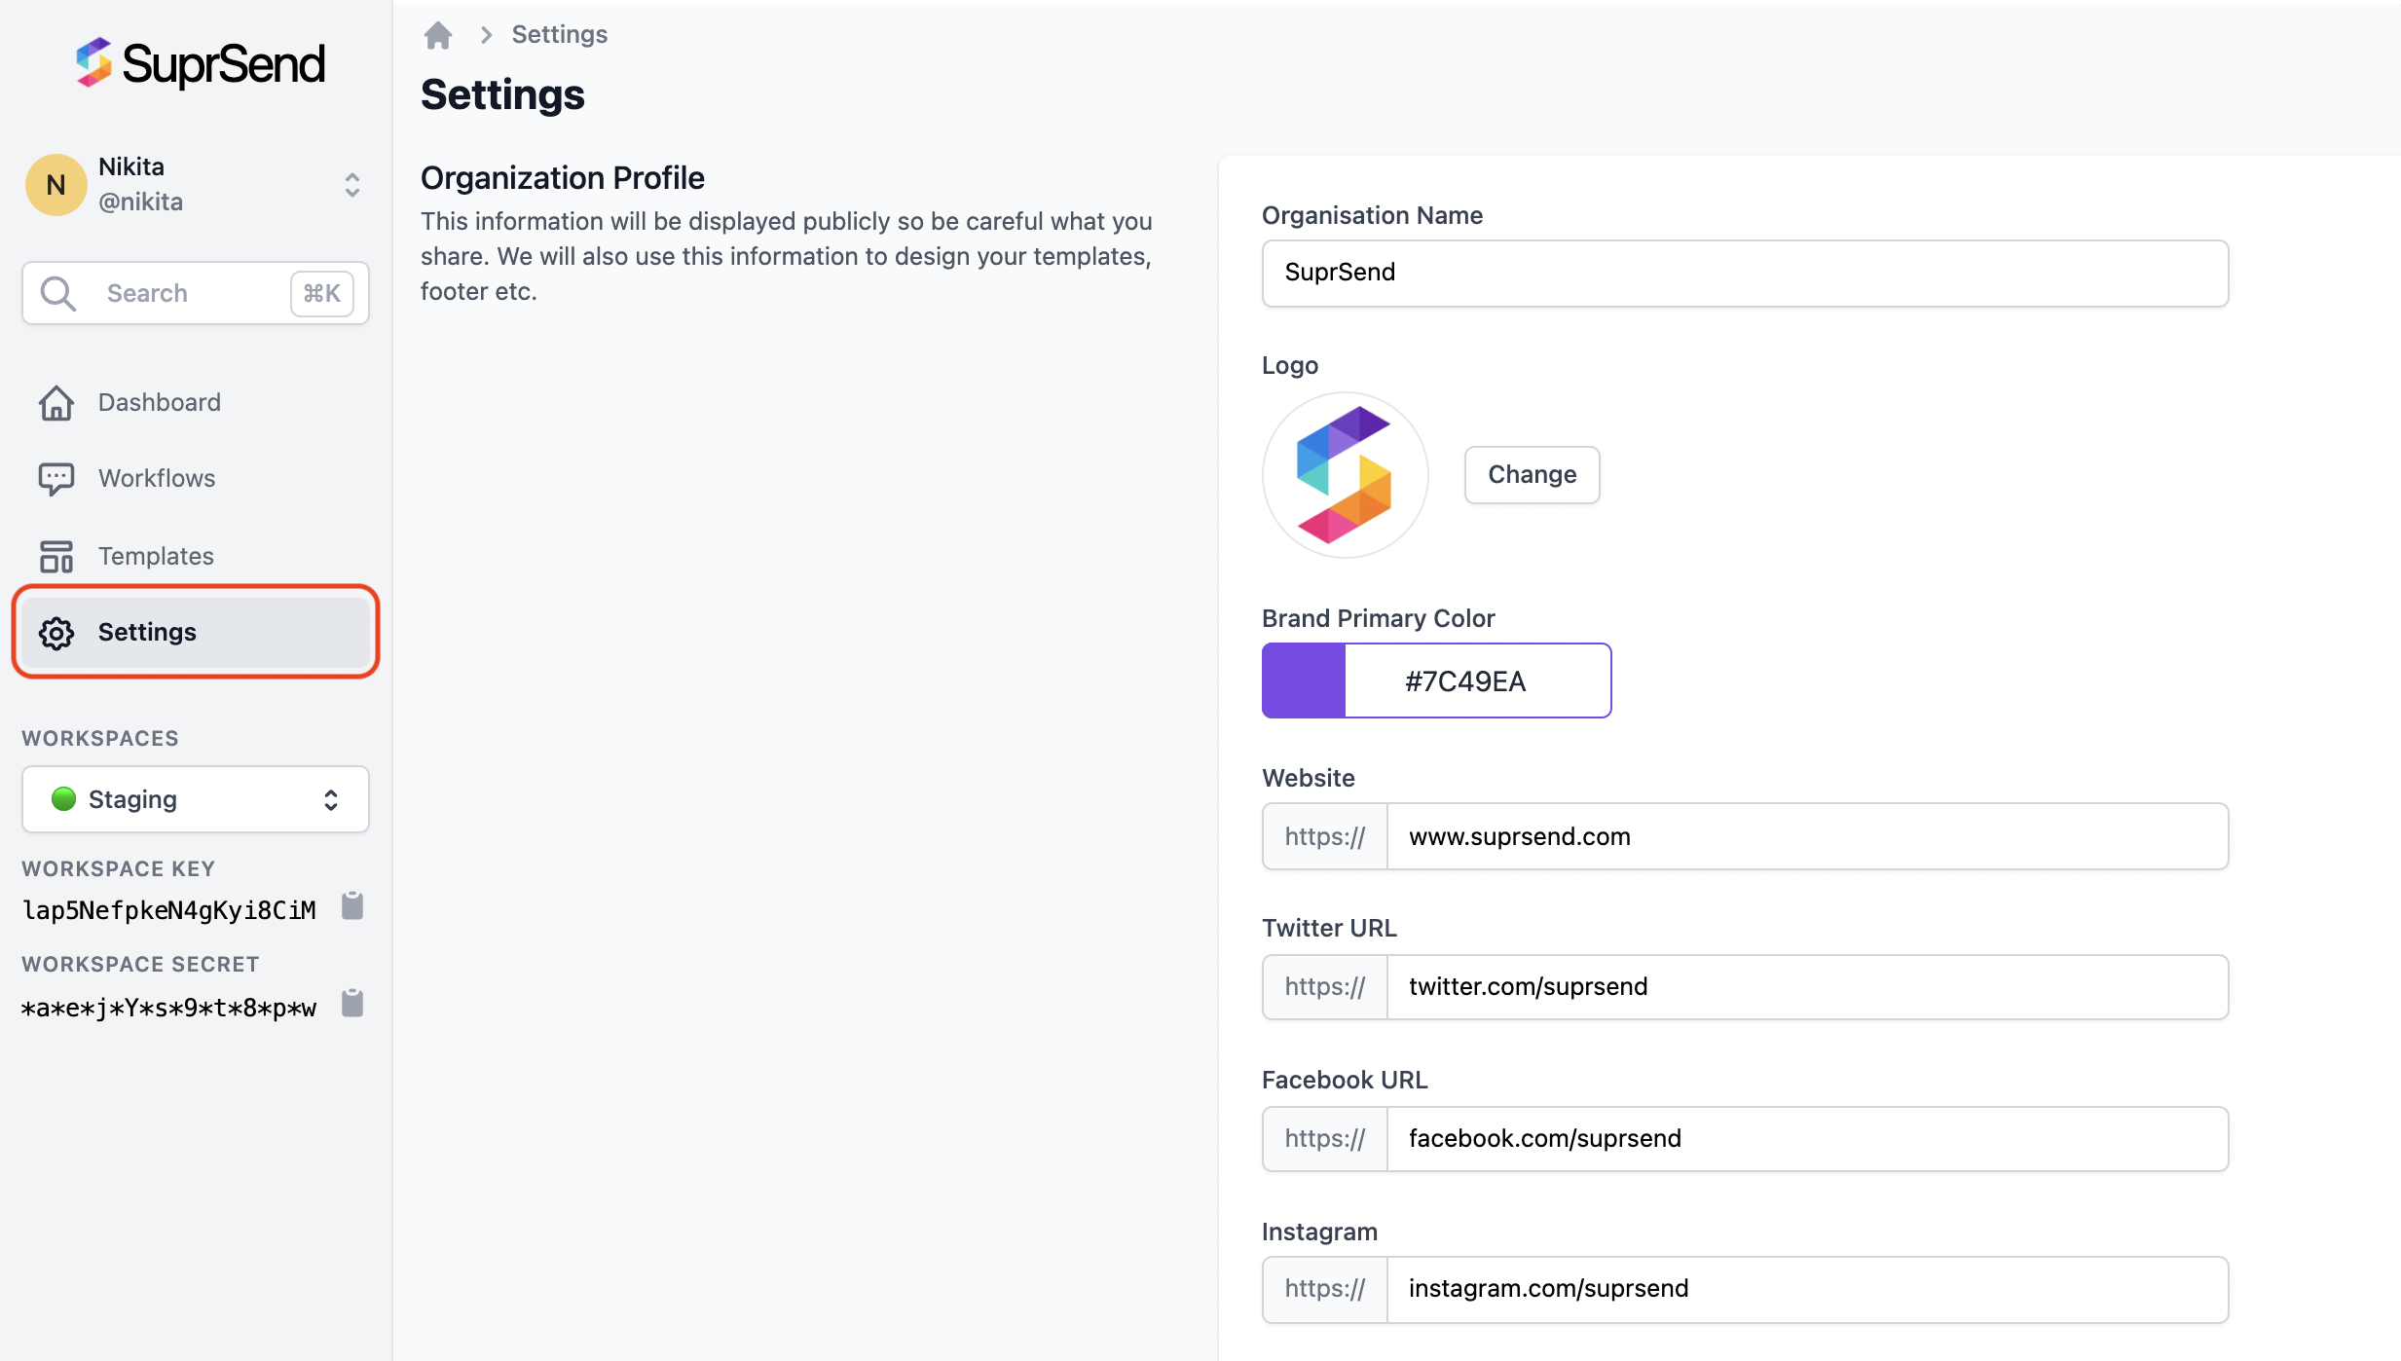Expand the Nikita account switcher
Screen dimensions: 2401x1361
pyautogui.click(x=351, y=184)
